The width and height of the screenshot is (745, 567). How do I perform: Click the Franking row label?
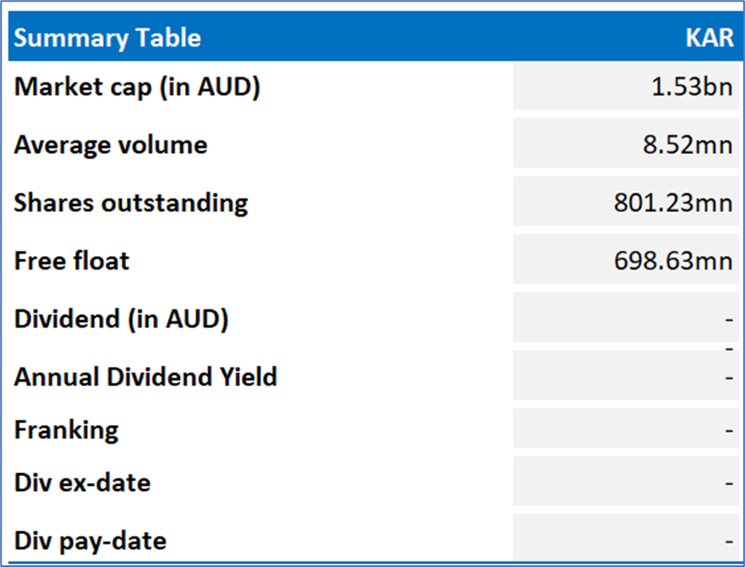[x=66, y=429]
